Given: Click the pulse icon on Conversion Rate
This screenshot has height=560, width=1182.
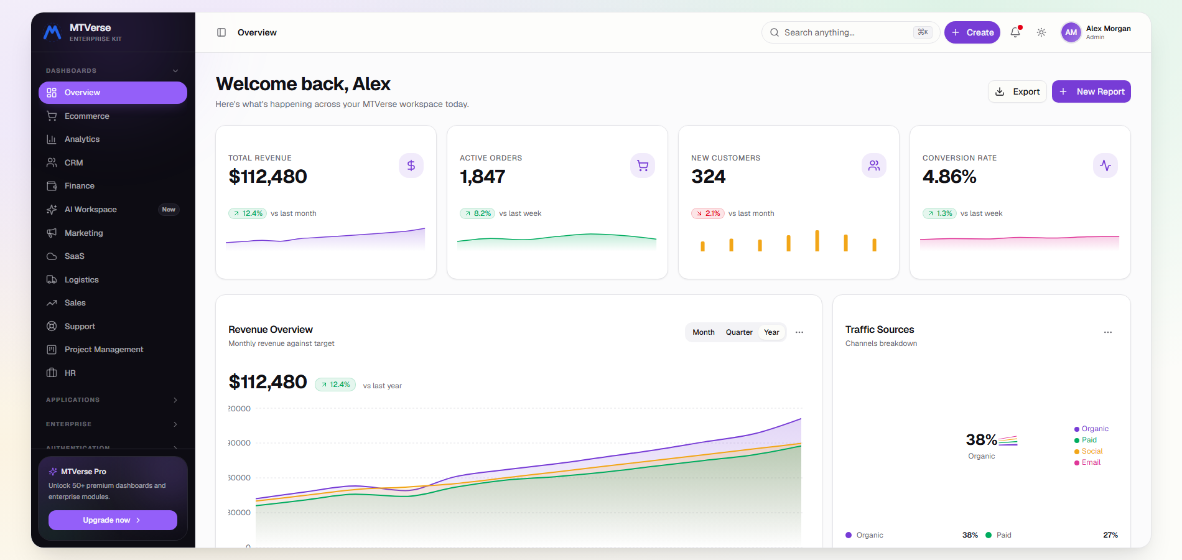Looking at the screenshot, I should (x=1105, y=166).
